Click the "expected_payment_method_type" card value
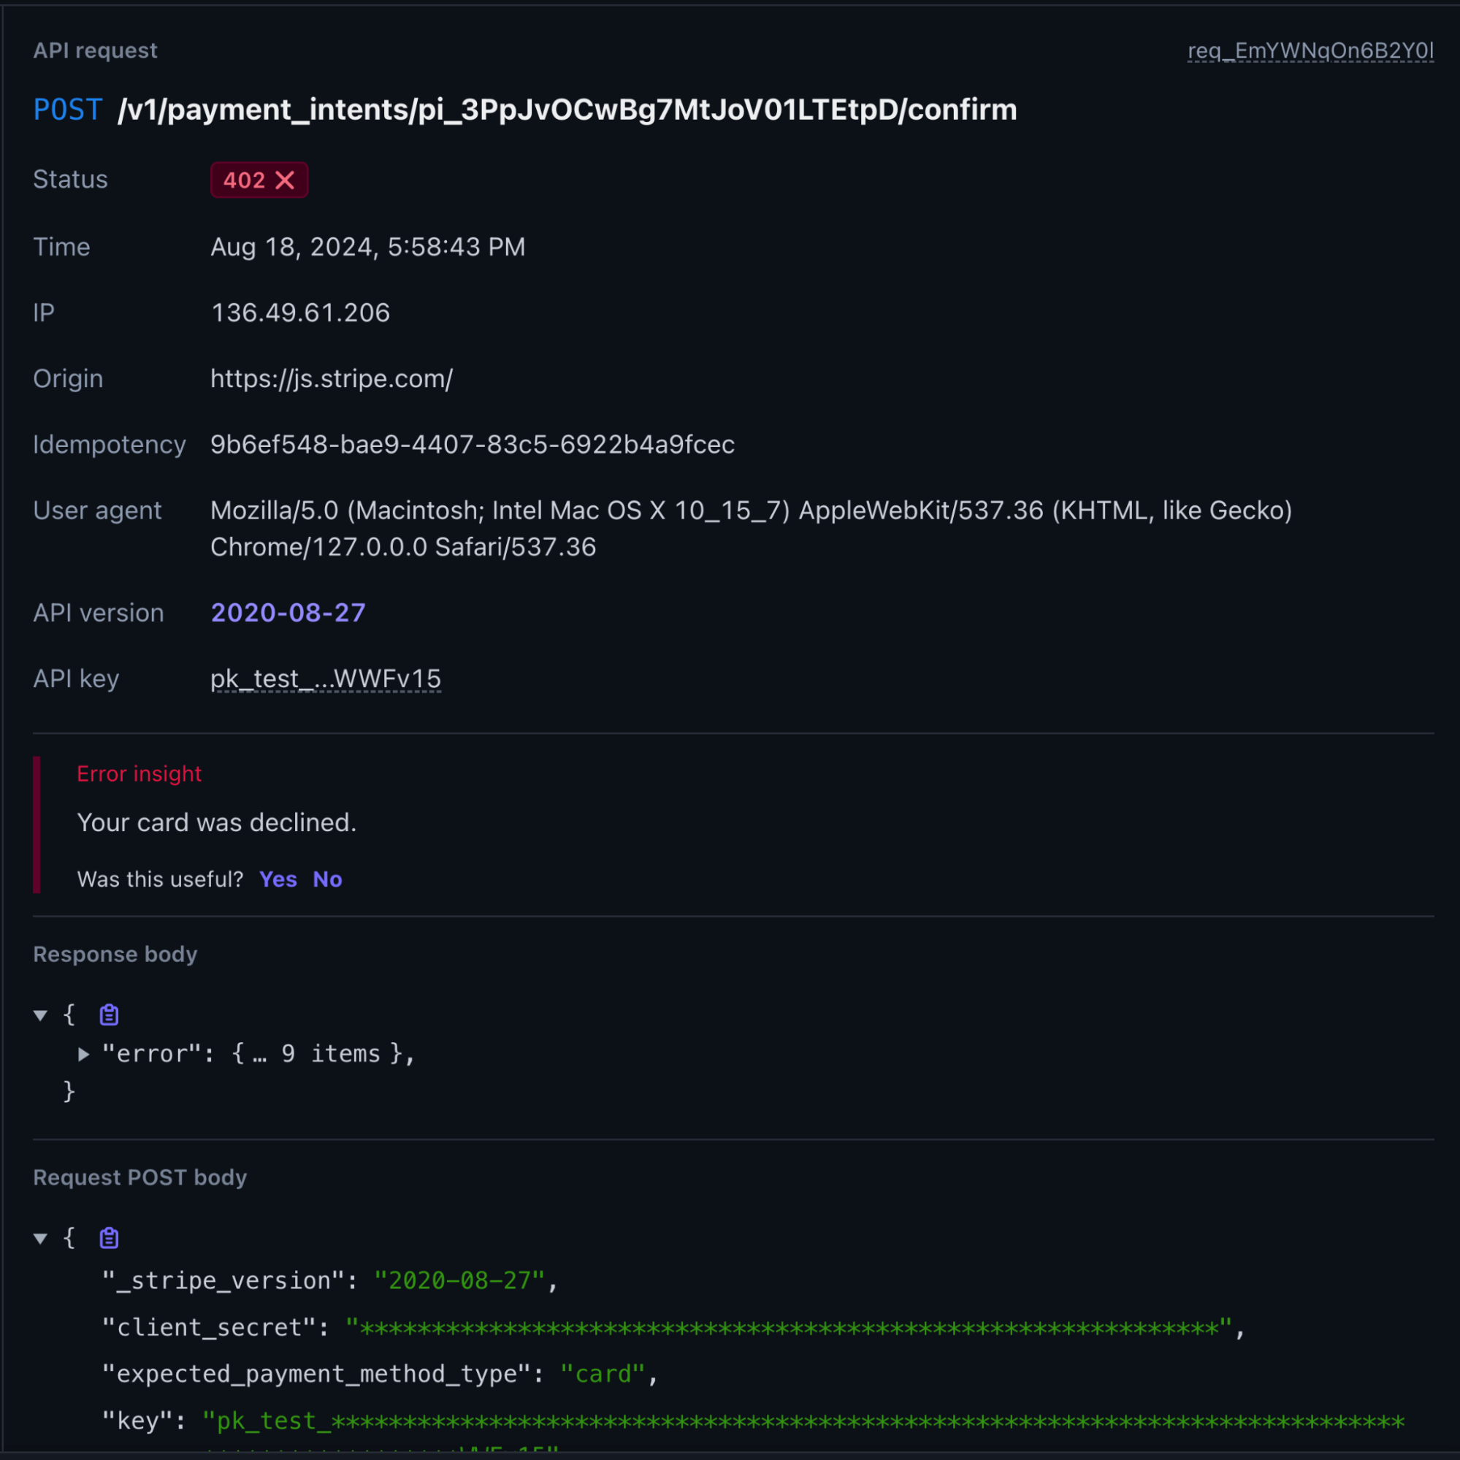Screen dimensions: 1460x1460 (x=603, y=1374)
